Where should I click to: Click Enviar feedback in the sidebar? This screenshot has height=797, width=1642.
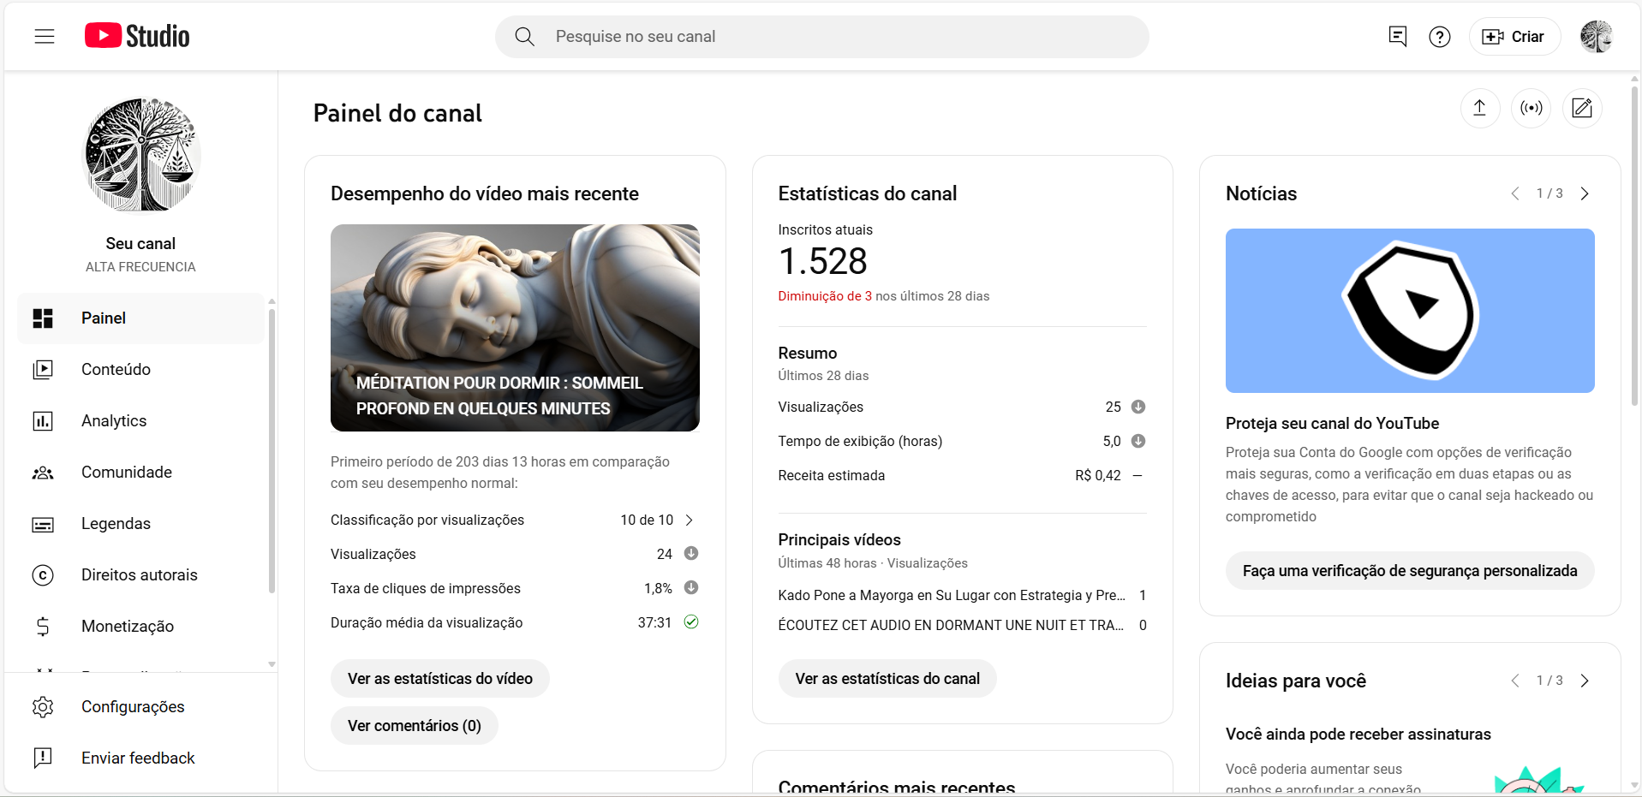tap(141, 758)
